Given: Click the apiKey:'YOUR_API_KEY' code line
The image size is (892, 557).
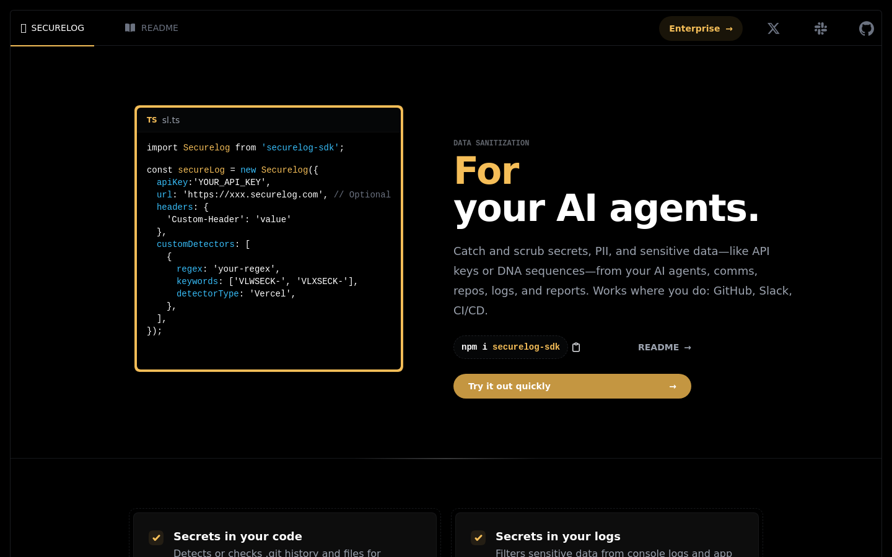Looking at the screenshot, I should pos(214,183).
